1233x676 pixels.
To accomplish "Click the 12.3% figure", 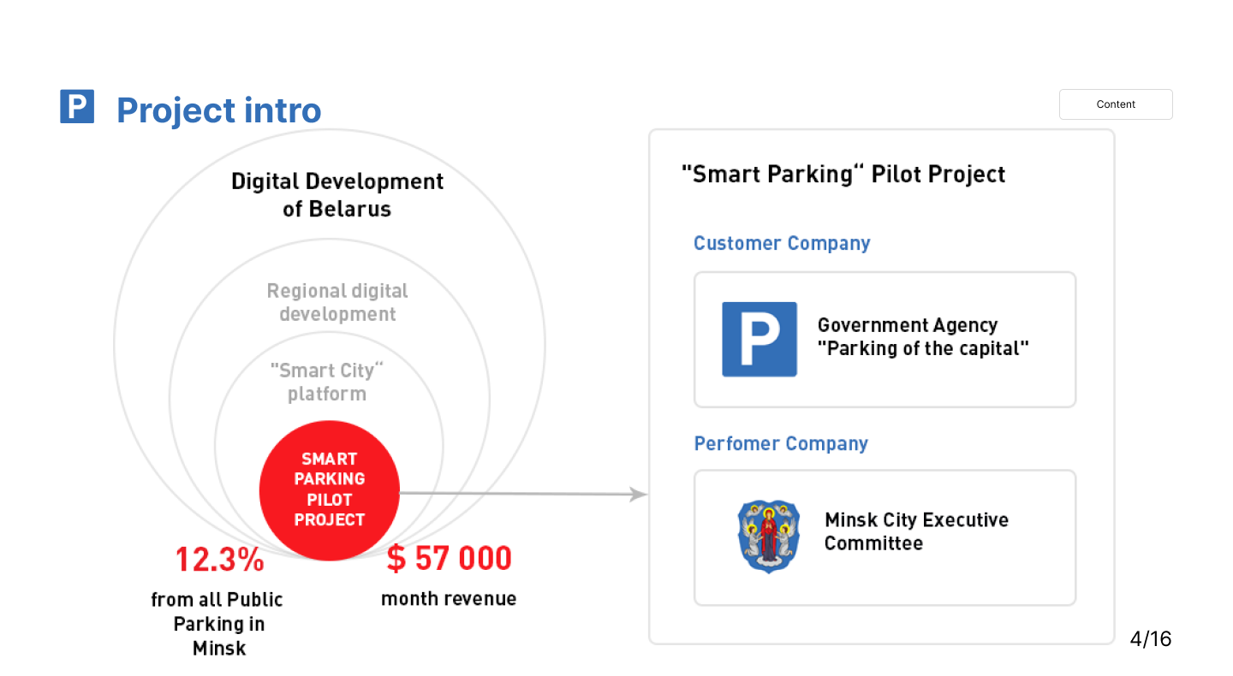I will pyautogui.click(x=220, y=560).
